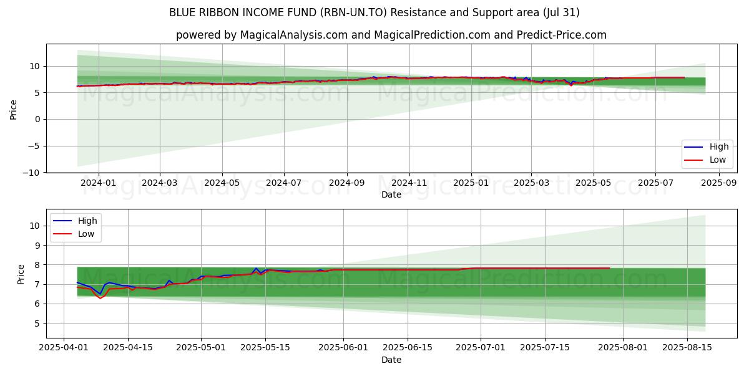749x374 pixels.
Task: Click the '2025-03' date tick label
Action: (531, 183)
